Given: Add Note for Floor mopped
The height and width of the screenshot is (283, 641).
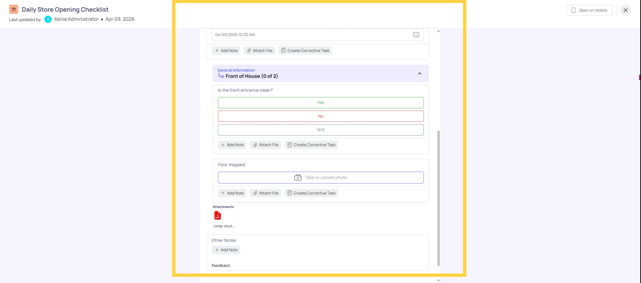Looking at the screenshot, I should click(x=232, y=193).
